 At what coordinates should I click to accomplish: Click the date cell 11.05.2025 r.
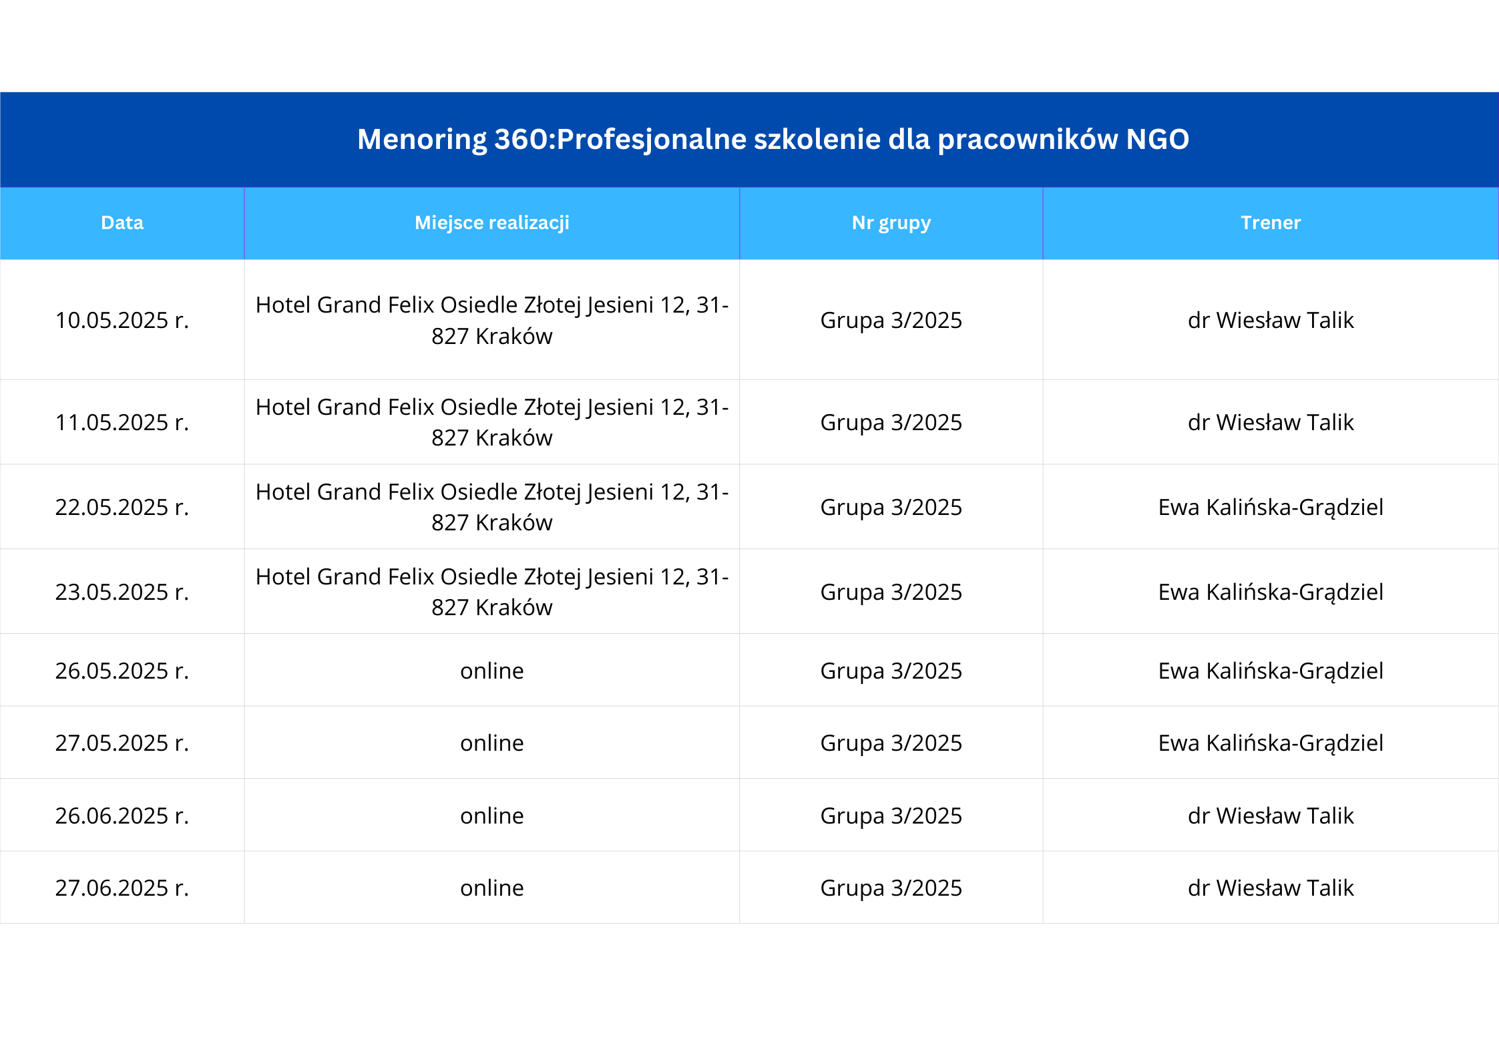[x=122, y=422]
